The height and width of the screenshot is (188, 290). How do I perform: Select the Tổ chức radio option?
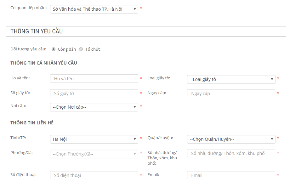[x=81, y=49]
